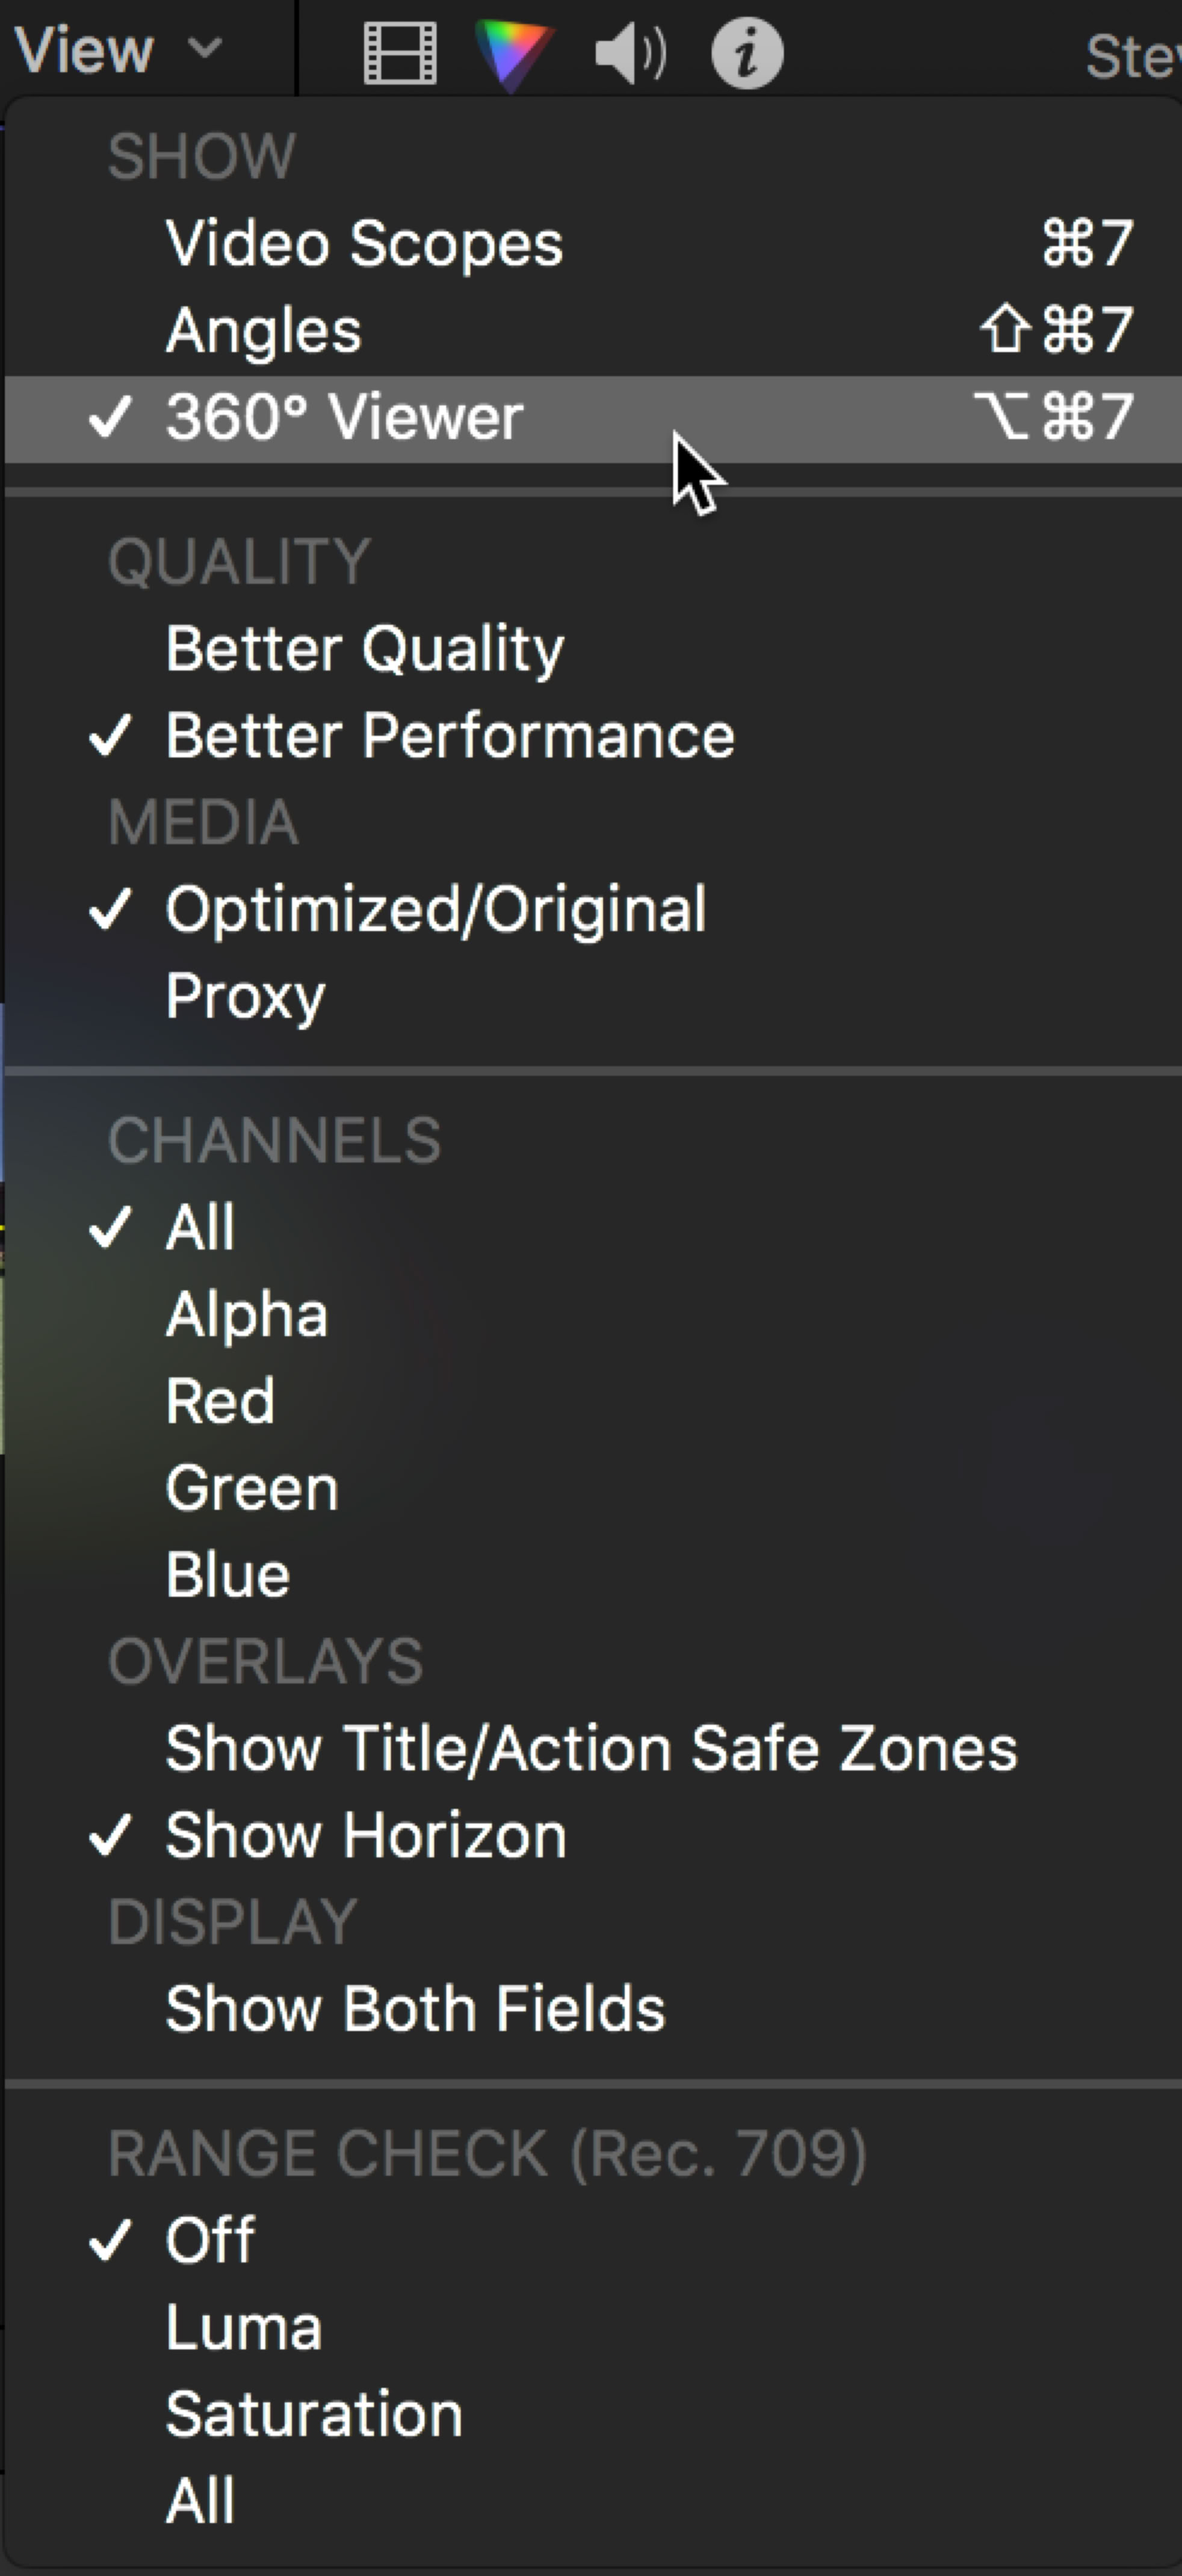Display only the Alpha channel
This screenshot has width=1182, height=2576.
pos(246,1314)
